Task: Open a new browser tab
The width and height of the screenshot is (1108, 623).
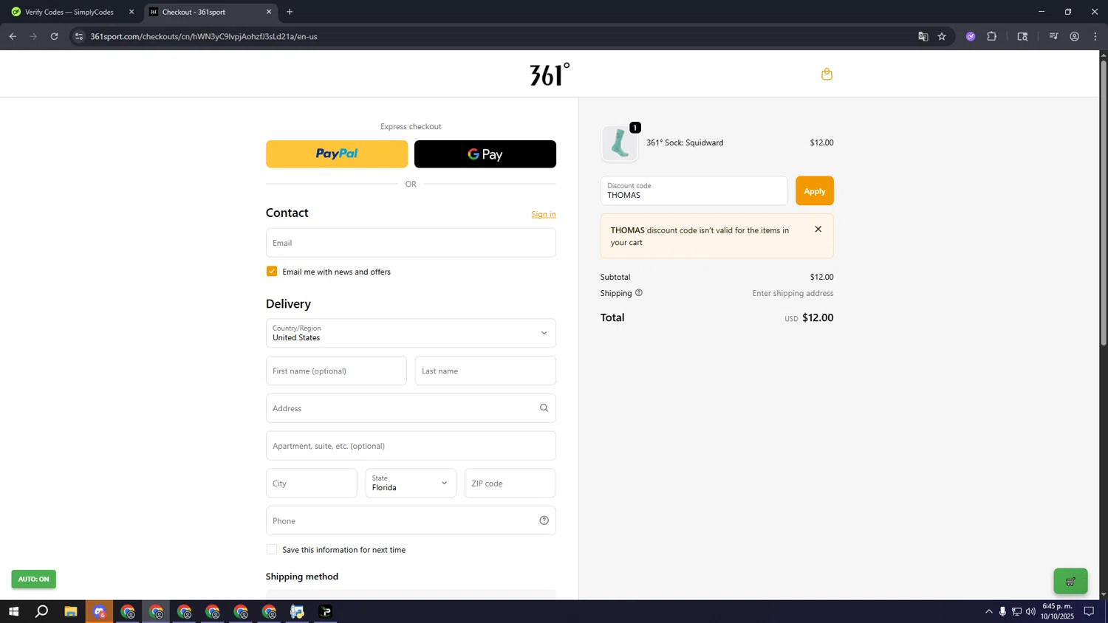Action: (290, 12)
